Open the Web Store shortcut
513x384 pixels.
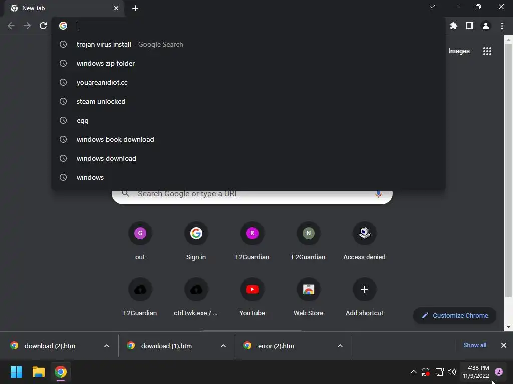(x=308, y=297)
